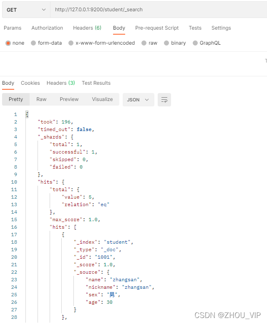The height and width of the screenshot is (323, 267).
Task: Switch to Raw response view
Action: point(41,99)
